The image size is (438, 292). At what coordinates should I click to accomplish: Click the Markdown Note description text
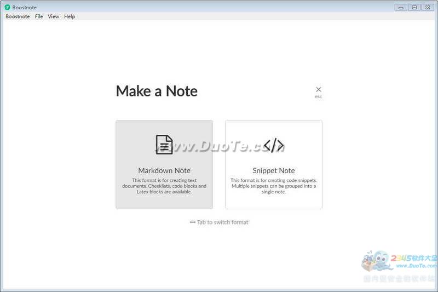[164, 186]
